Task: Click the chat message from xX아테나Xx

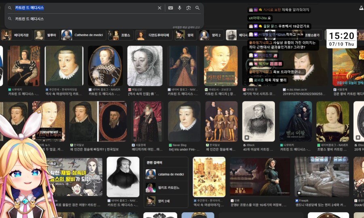Action: pos(260,18)
